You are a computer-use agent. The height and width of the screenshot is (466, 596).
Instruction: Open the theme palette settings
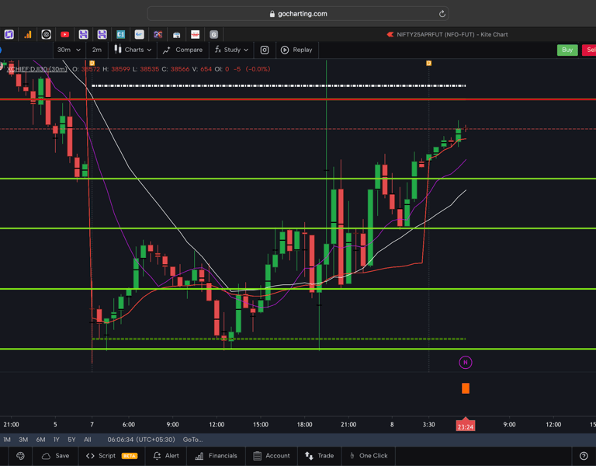coord(20,456)
